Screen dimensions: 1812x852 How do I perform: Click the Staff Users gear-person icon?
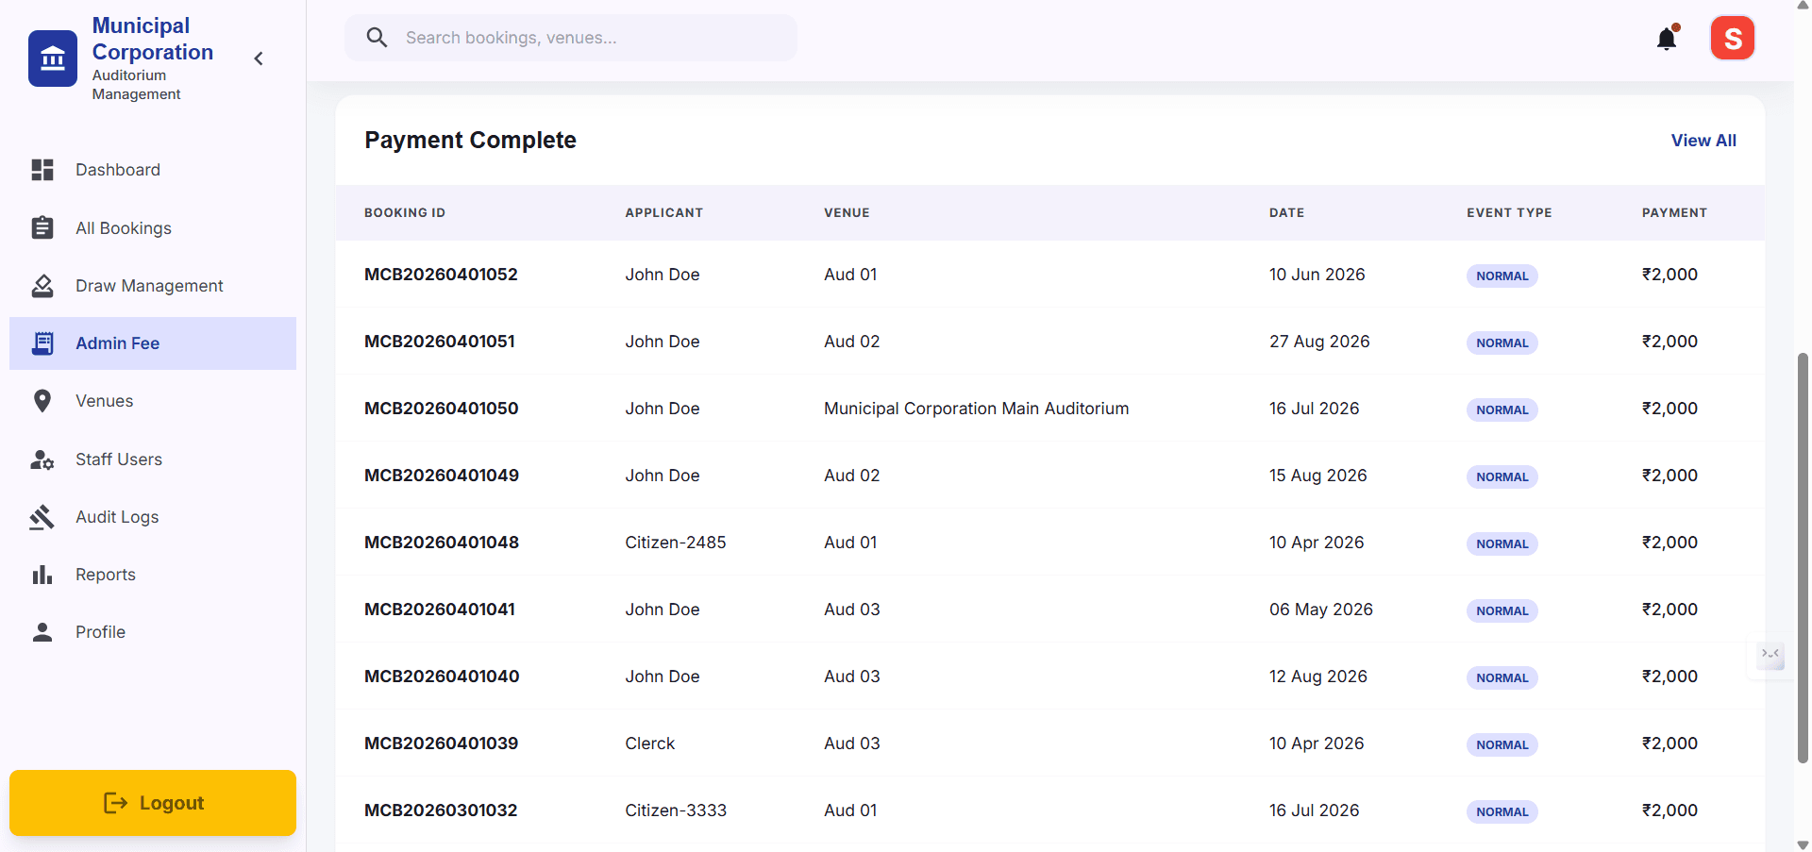point(42,459)
